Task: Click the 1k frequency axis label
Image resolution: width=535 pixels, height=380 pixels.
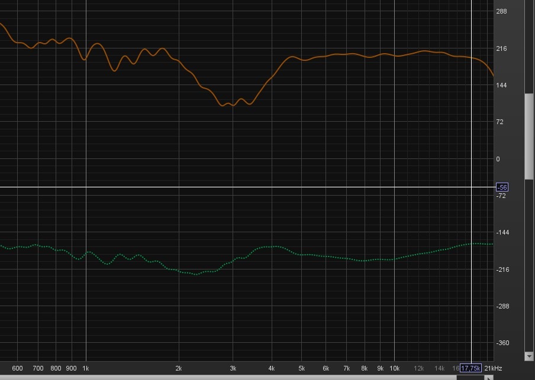Action: (86, 368)
